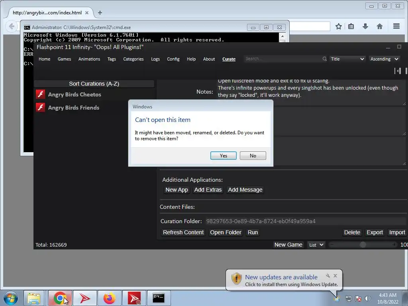Screen dimensions: 408x306
Task: Click the zoom scale slider handle
Action: [363, 245]
